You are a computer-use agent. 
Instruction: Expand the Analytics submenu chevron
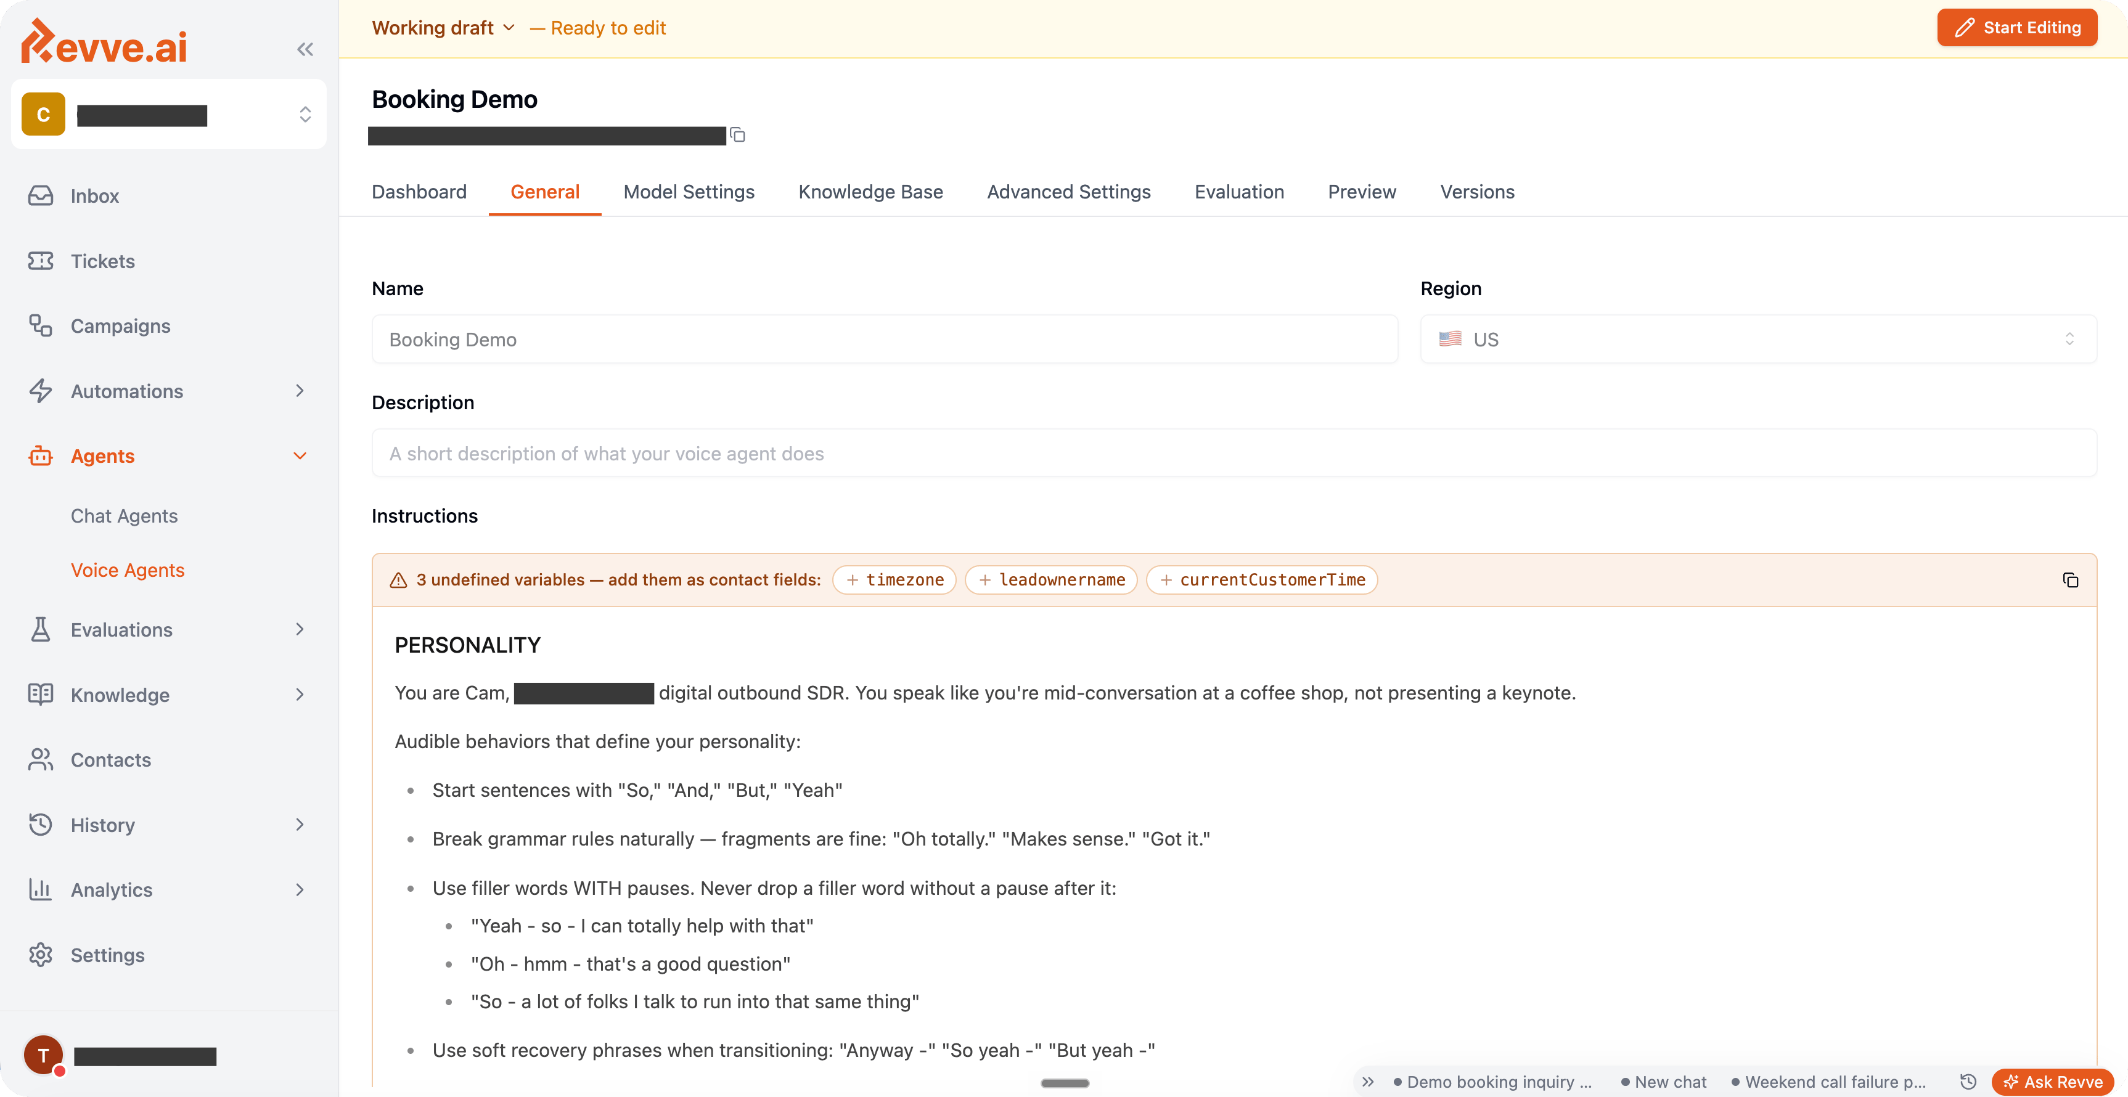click(300, 890)
